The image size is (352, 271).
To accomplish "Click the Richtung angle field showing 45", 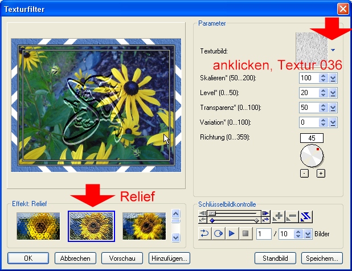I will click(312, 138).
